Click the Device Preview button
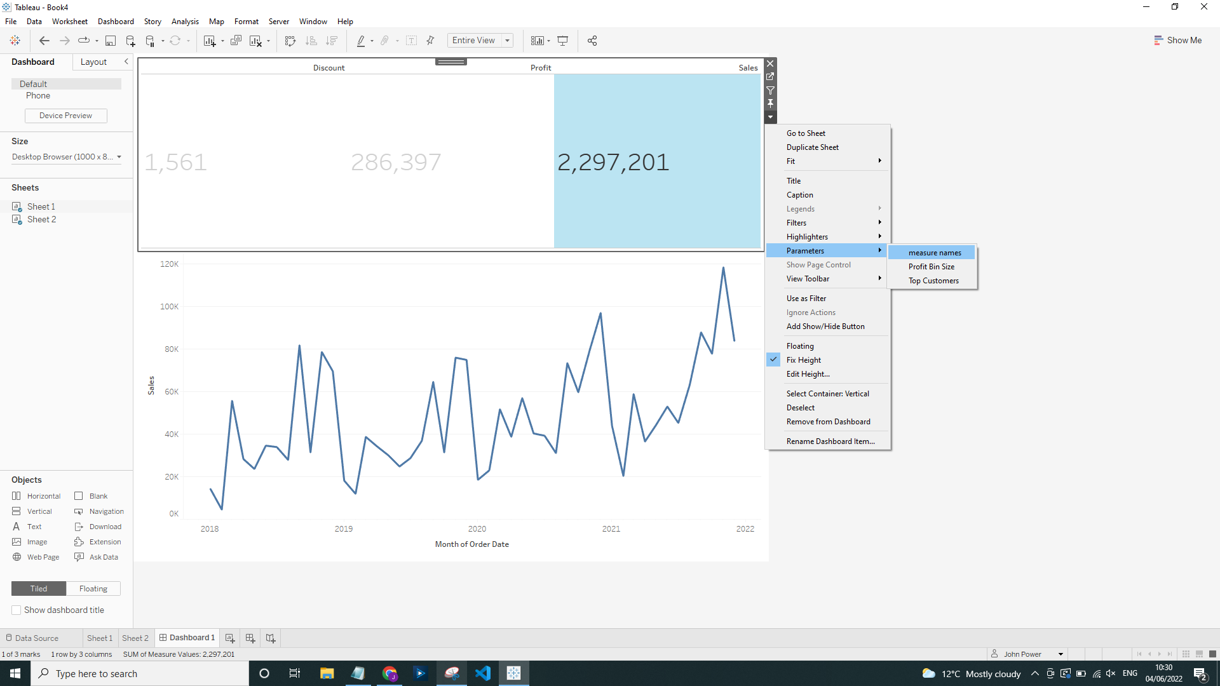Screen dimensions: 1220x686 pos(65,116)
